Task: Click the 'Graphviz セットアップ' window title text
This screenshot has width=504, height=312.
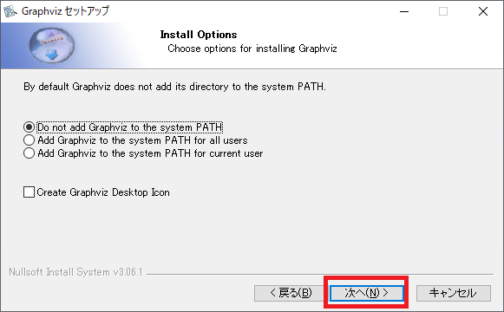Action: point(65,11)
